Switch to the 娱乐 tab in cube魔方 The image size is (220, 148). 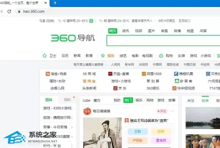(139, 100)
